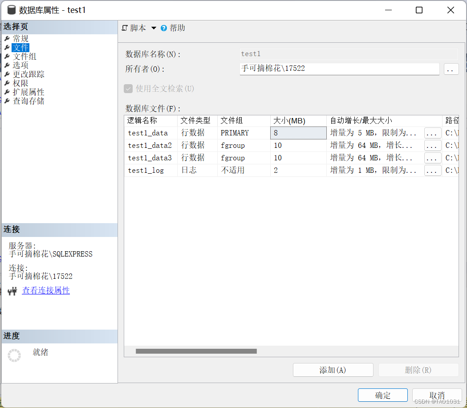The width and height of the screenshot is (467, 408).
Task: Select the test1_data3 logical name cell
Action: point(151,158)
